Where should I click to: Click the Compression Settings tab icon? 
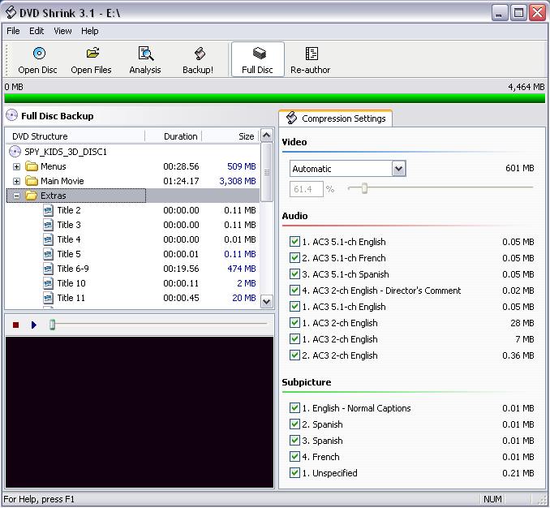(x=291, y=118)
